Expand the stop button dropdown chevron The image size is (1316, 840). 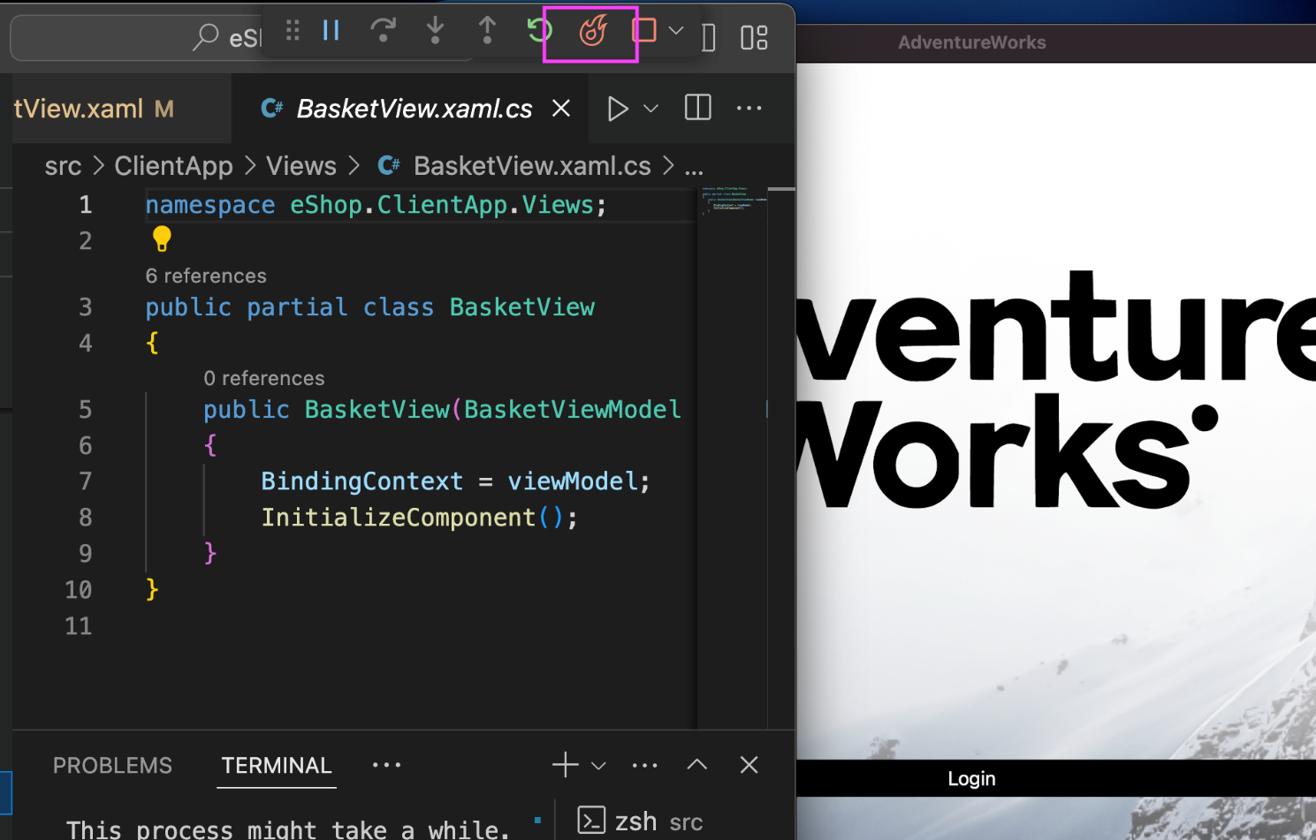pos(676,31)
